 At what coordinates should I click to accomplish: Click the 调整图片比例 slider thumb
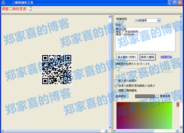118,69
